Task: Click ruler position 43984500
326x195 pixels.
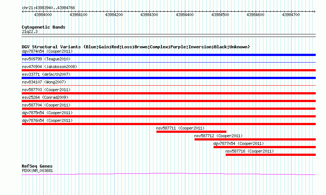Action: (220, 15)
